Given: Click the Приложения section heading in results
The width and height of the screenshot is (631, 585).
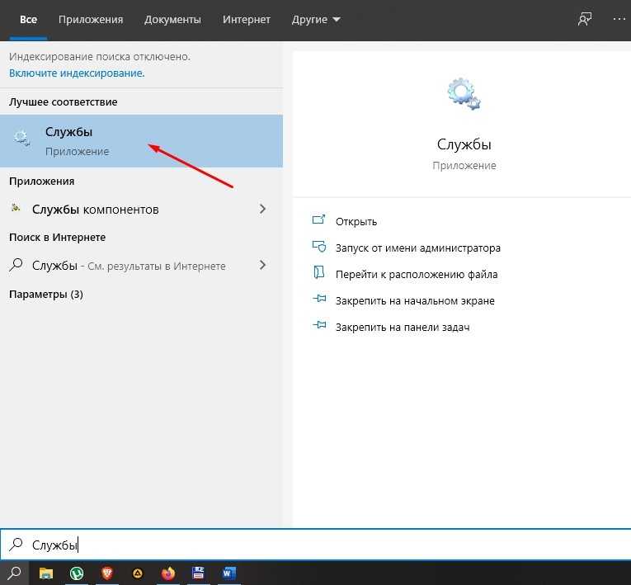Looking at the screenshot, I should click(x=42, y=182).
